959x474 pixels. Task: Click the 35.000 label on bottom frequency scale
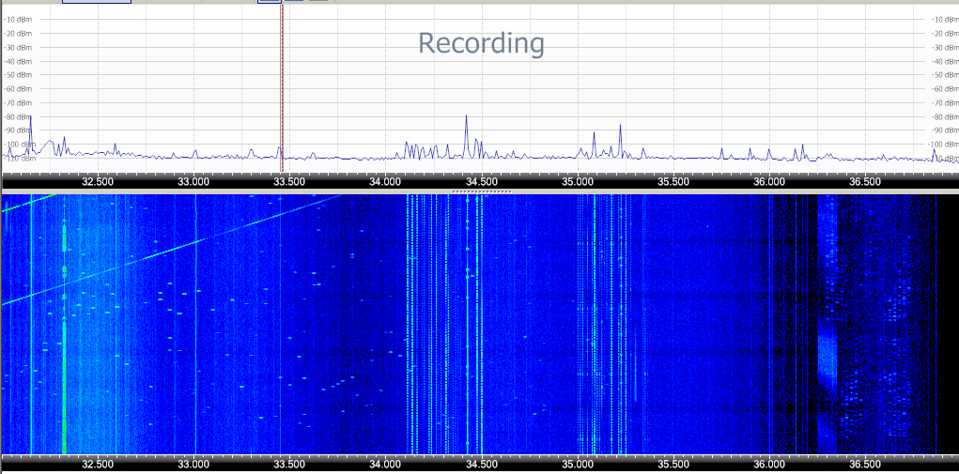pos(578,464)
